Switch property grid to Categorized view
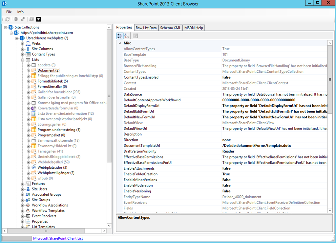The width and height of the screenshot is (336, 243). coord(120,36)
